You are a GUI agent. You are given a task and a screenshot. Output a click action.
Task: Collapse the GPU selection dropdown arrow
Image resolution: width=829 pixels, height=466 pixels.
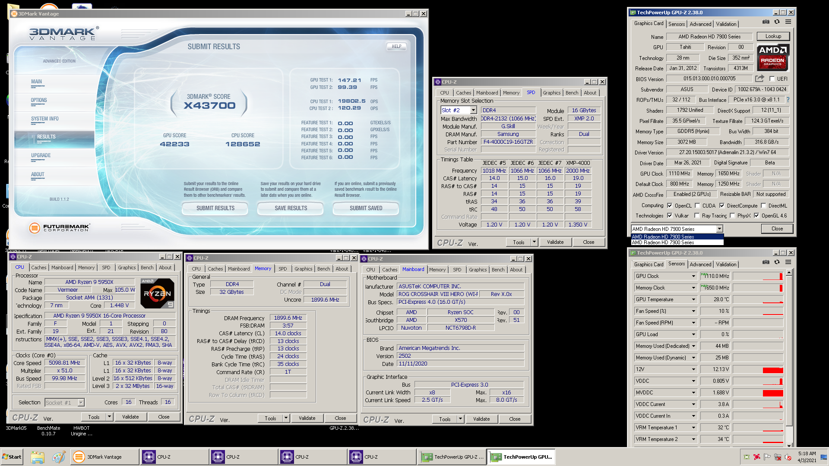[719, 229]
